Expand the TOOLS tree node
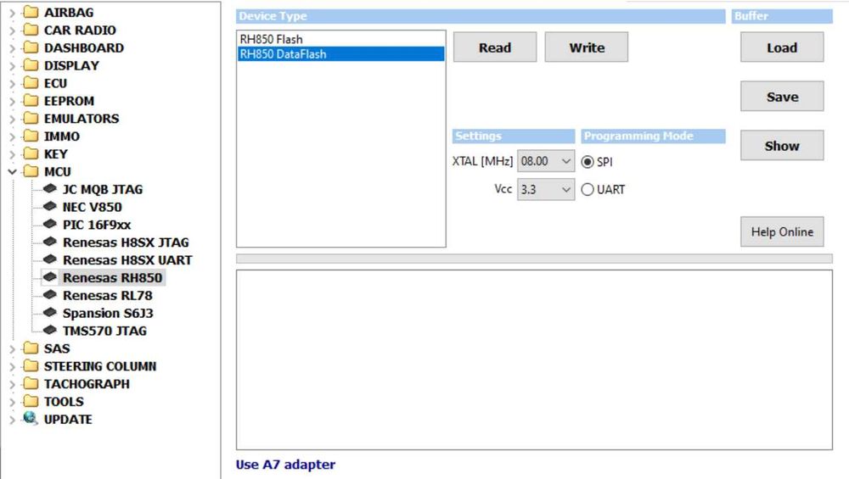Image resolution: width=849 pixels, height=479 pixels. click(13, 402)
